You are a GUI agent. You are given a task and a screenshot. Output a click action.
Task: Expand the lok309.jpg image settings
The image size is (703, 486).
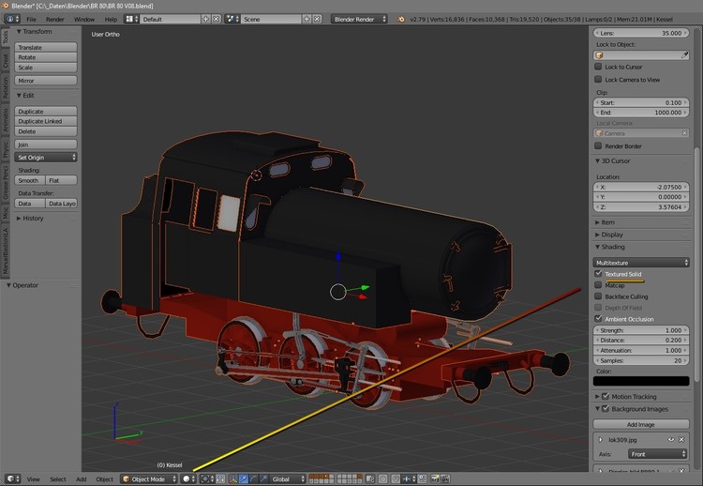coord(601,440)
